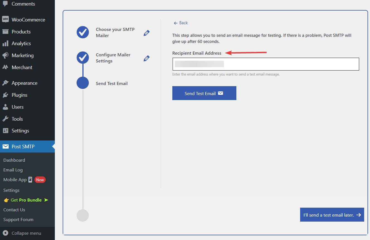The image size is (370, 240).
Task: Click the Products box icon
Action: 5,31
